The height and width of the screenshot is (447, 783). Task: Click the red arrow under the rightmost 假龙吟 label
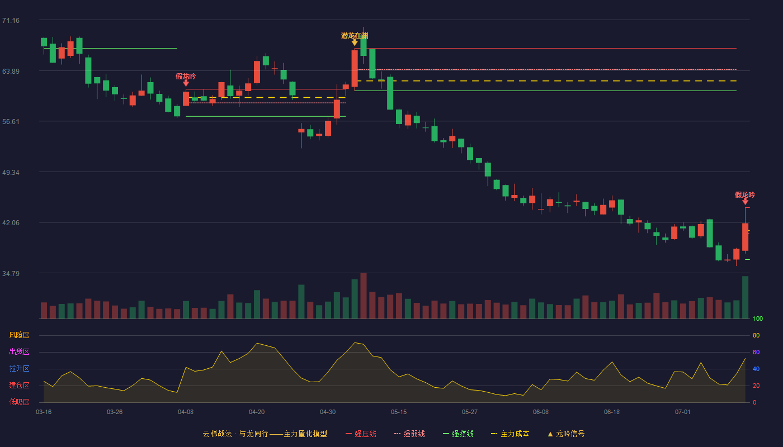click(745, 202)
